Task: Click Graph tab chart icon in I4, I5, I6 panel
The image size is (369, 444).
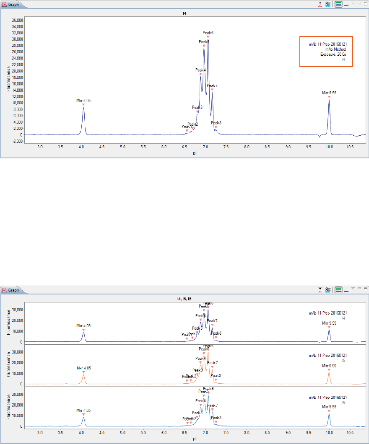Action: (x=4, y=290)
